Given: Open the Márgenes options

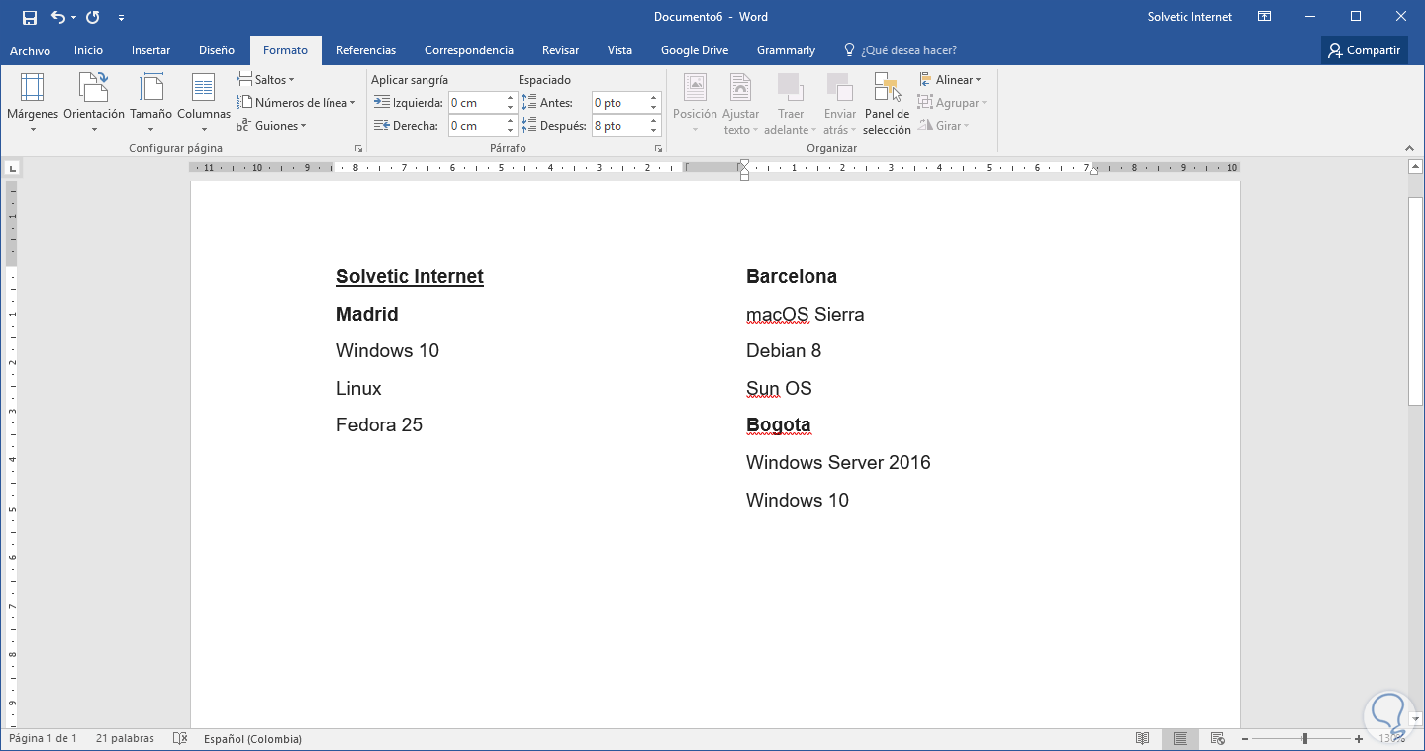Looking at the screenshot, I should (x=33, y=103).
